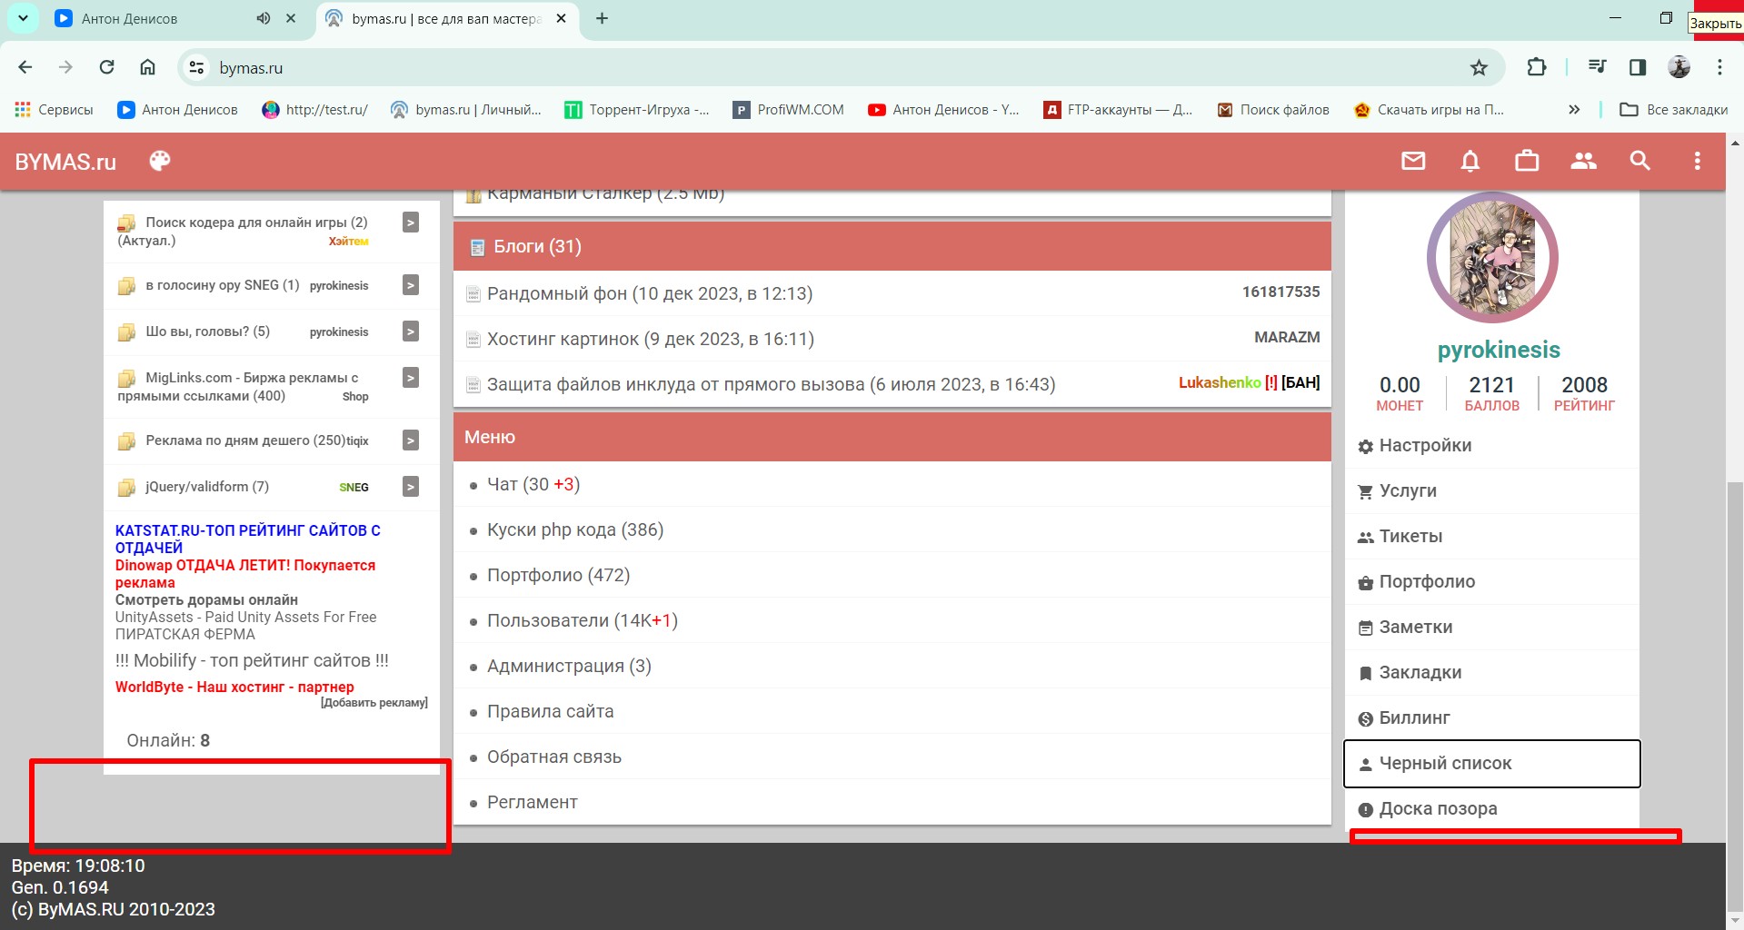Open the mail messages icon in header
Viewport: 1744px width, 930px height.
pyautogui.click(x=1412, y=162)
